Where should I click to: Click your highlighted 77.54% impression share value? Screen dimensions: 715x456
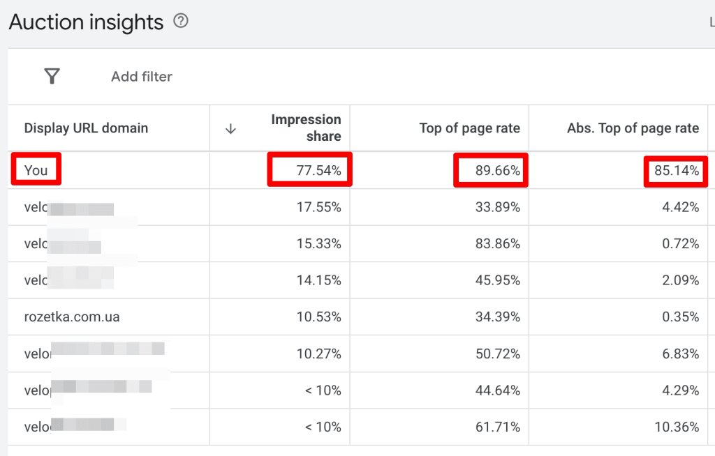click(x=310, y=169)
